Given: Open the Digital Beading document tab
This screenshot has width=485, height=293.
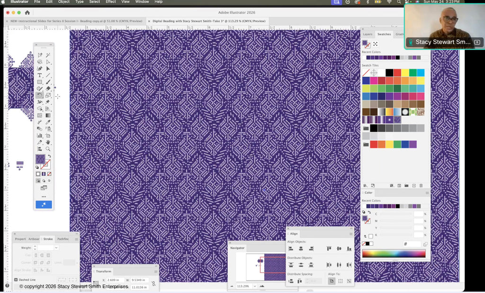Looking at the screenshot, I should 209,21.
